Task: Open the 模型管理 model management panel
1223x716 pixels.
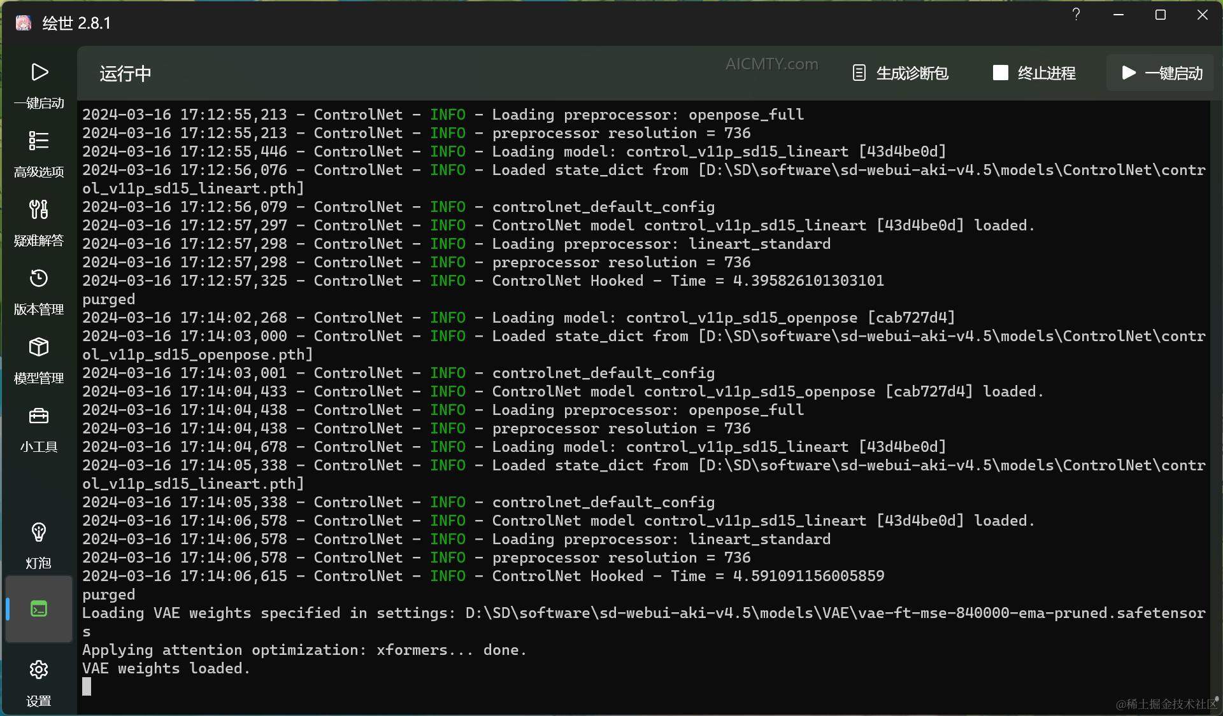Action: click(x=39, y=358)
